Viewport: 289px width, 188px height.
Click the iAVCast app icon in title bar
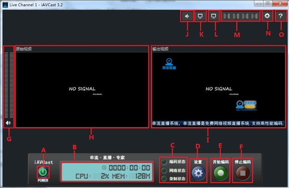pos(5,4)
